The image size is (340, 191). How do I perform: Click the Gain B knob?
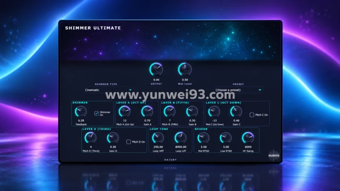coord(192,112)
